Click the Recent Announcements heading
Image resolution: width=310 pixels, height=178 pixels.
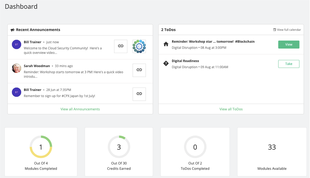(x=38, y=30)
